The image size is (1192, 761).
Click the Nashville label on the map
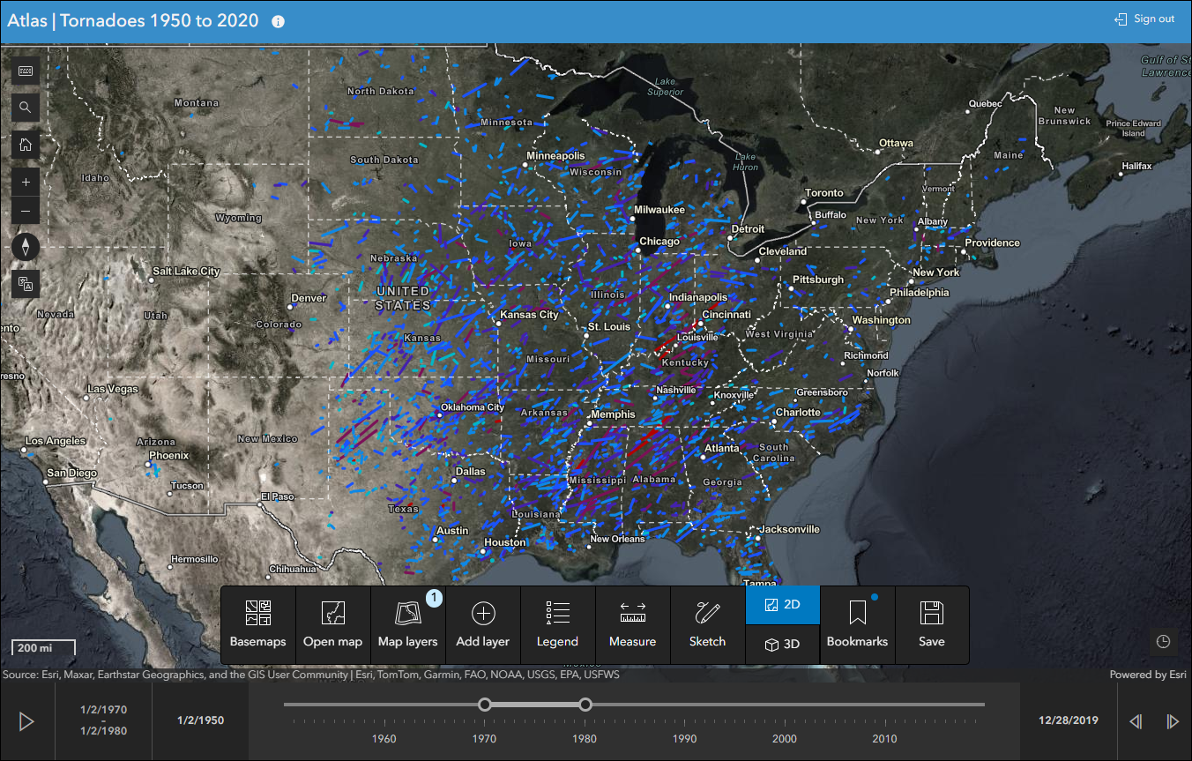pyautogui.click(x=676, y=391)
